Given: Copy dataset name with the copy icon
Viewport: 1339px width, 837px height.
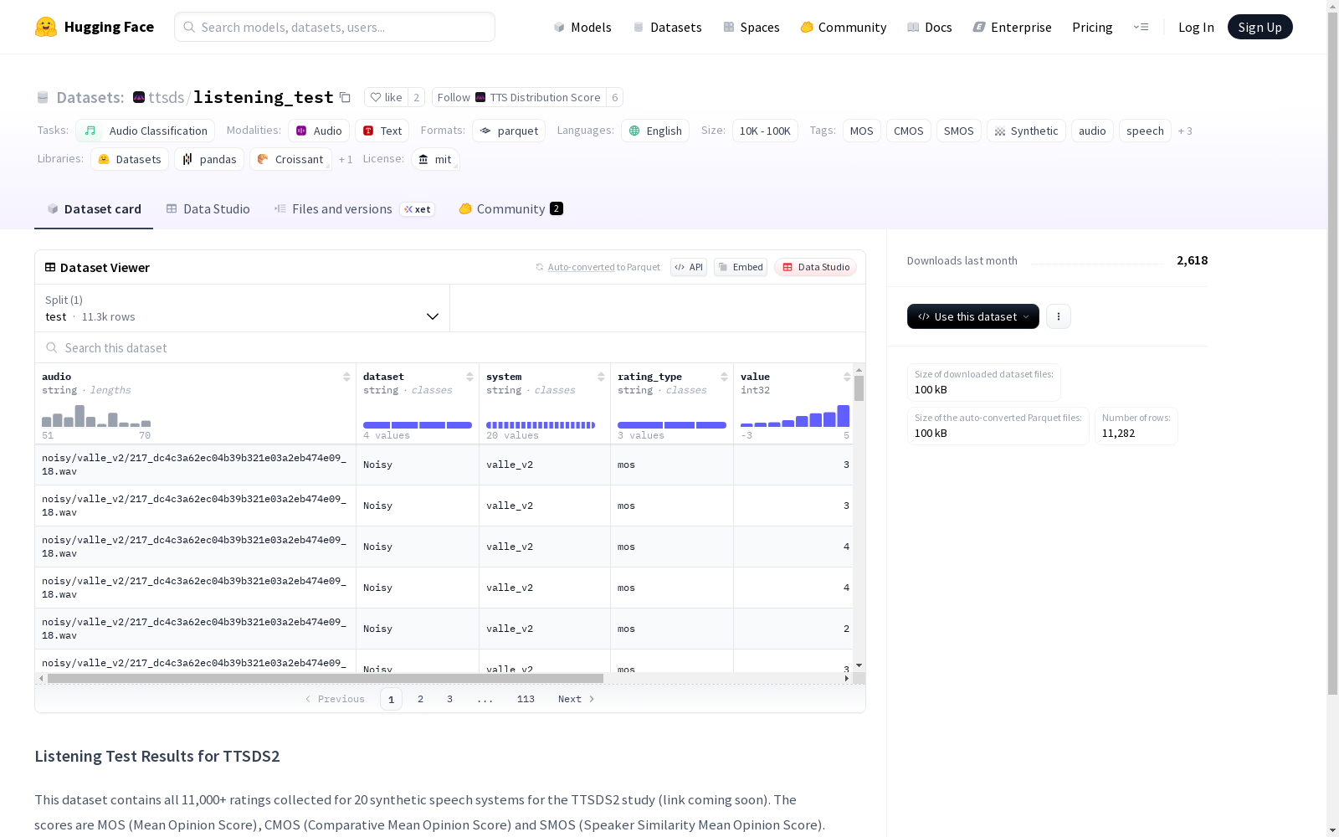Looking at the screenshot, I should click(345, 97).
